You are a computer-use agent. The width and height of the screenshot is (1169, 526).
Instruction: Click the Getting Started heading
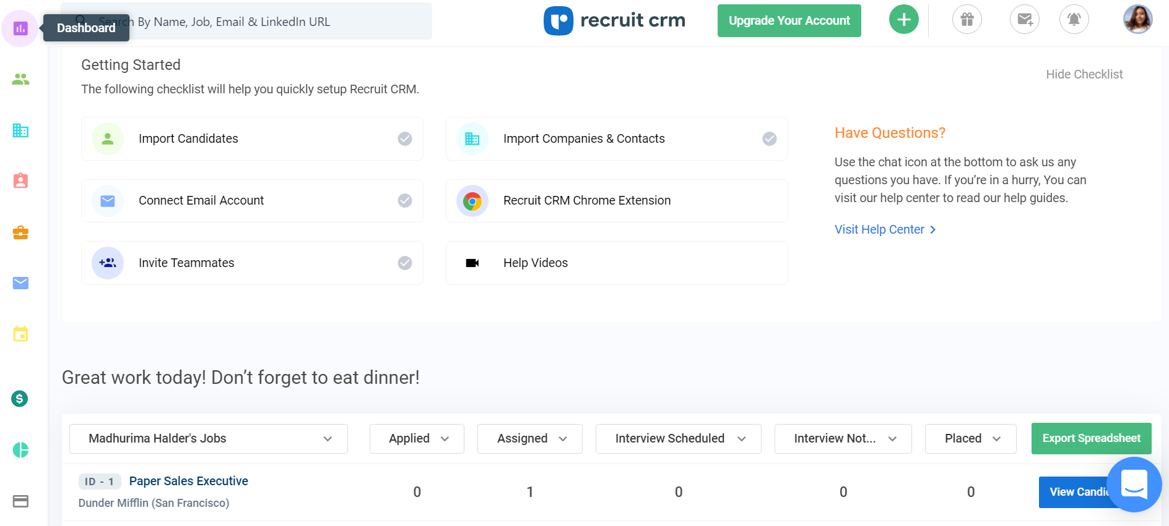(131, 65)
